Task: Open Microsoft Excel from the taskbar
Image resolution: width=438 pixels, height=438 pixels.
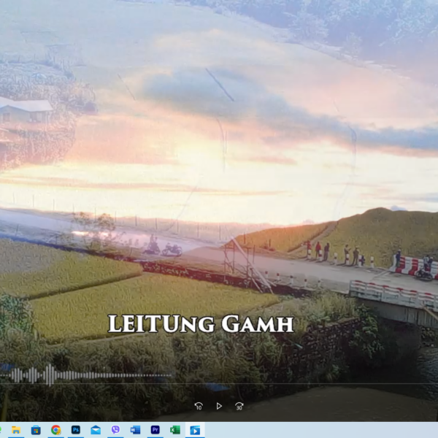Action: coord(175,430)
